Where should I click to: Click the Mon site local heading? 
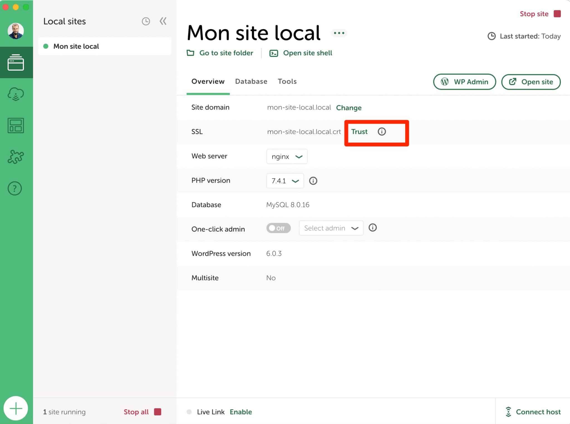[254, 33]
